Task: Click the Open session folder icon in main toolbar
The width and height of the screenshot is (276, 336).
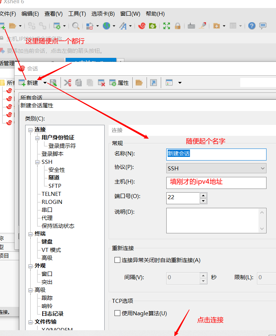Action: (x=12, y=26)
